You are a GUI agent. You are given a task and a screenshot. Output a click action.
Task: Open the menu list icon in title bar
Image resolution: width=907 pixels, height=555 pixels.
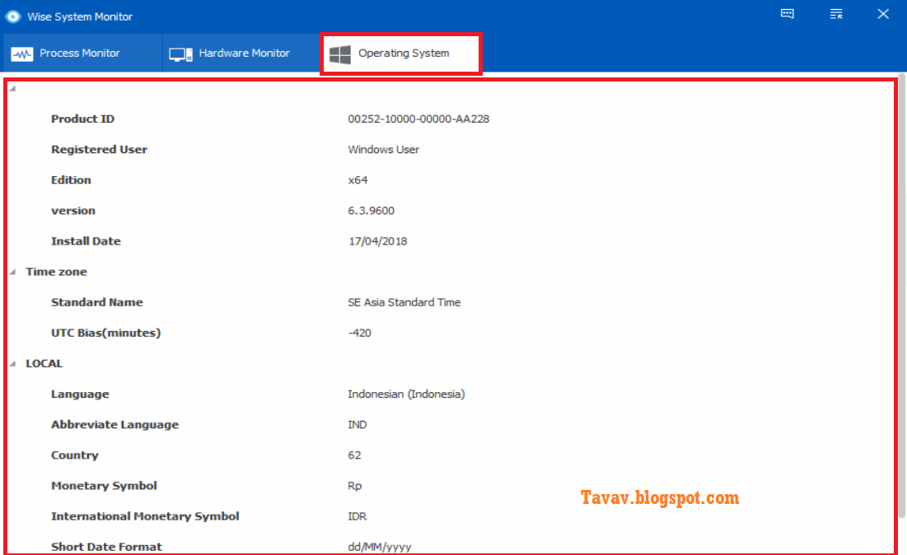[x=836, y=14]
